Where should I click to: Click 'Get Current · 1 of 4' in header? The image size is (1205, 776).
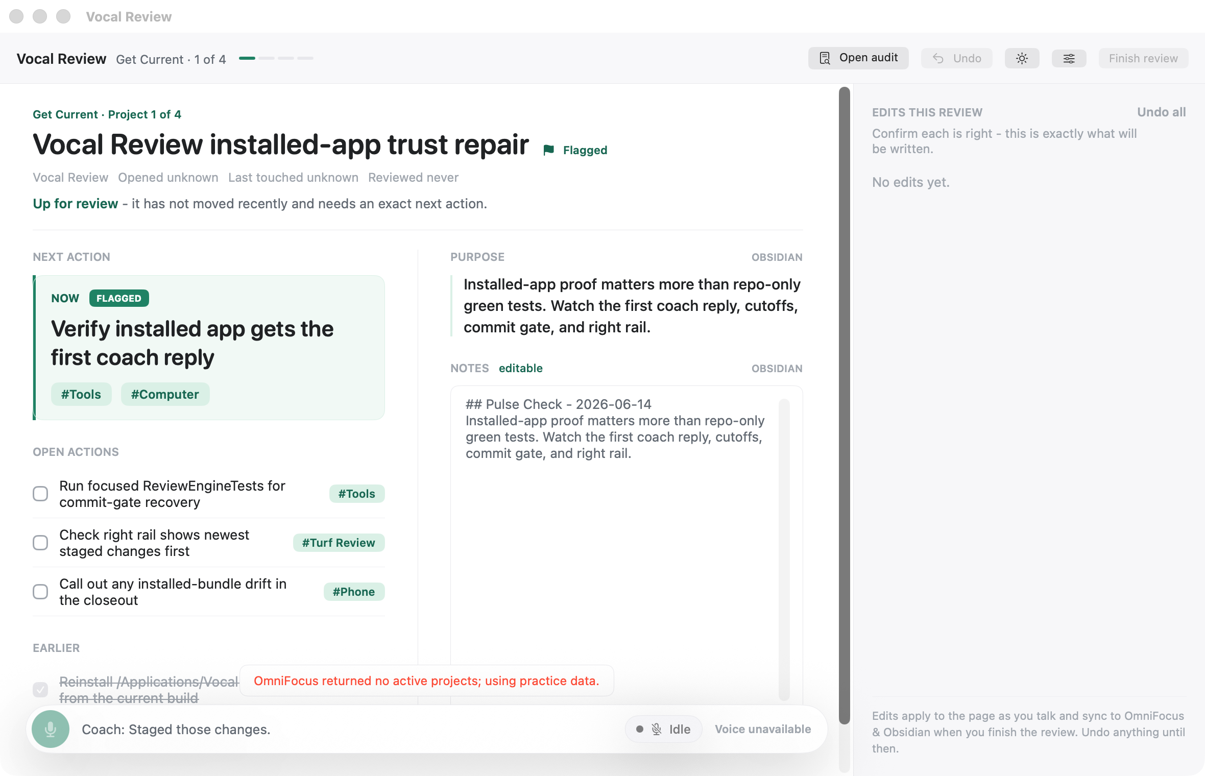(171, 59)
